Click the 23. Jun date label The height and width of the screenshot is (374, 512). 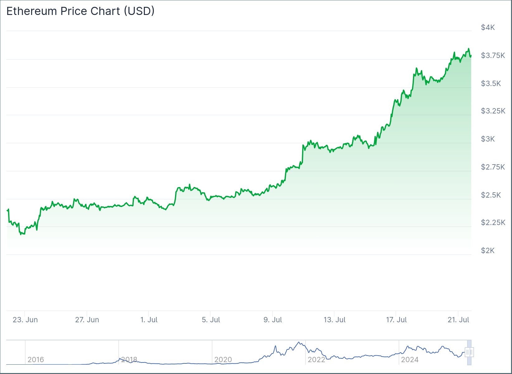(25, 320)
